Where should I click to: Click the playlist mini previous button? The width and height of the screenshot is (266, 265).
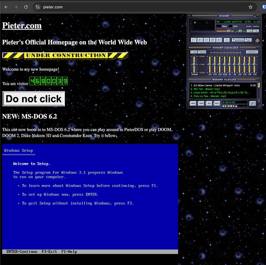point(223,106)
